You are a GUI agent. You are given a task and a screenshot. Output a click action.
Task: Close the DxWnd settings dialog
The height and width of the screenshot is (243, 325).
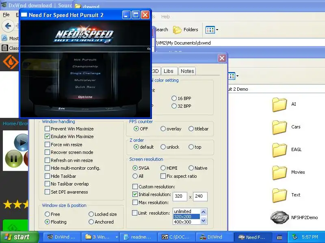pyautogui.click(x=222, y=58)
